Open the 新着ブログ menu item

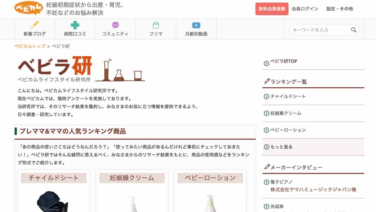click(34, 29)
